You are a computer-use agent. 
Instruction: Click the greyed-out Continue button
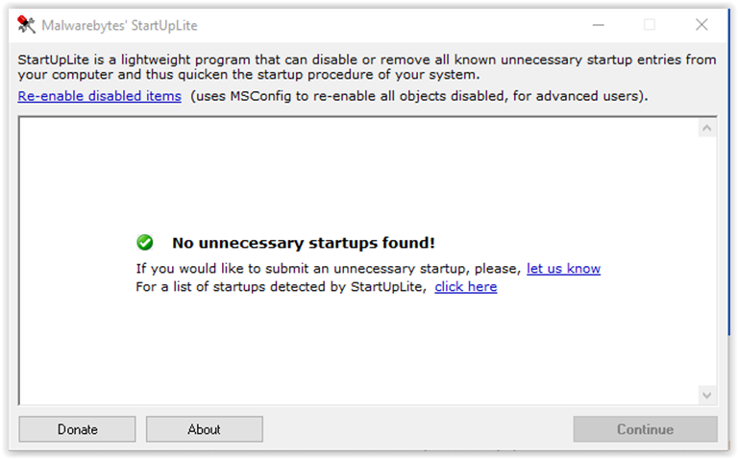coord(645,429)
